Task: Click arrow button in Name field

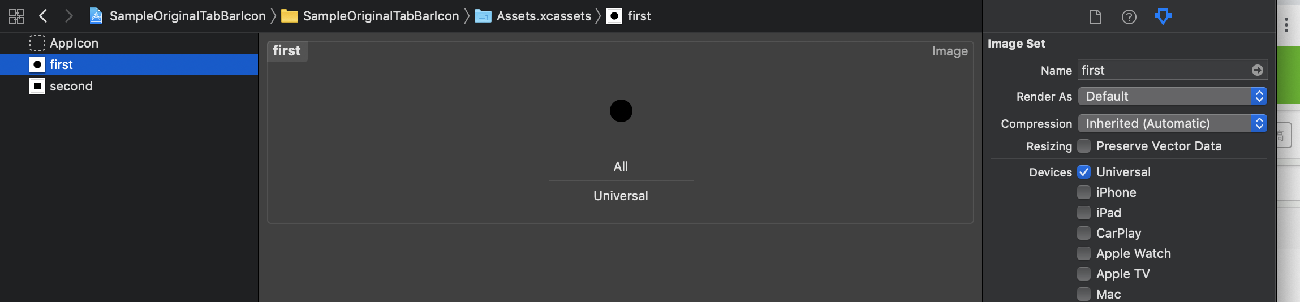Action: click(1257, 70)
